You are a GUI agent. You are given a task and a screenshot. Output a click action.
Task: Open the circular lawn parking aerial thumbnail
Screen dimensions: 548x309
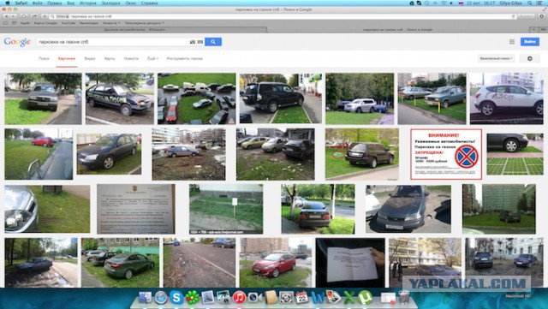(x=196, y=98)
